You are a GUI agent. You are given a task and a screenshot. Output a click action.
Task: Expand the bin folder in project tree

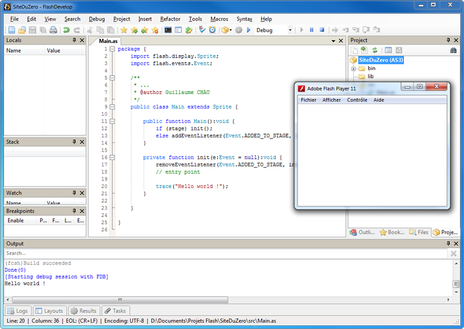pos(353,69)
